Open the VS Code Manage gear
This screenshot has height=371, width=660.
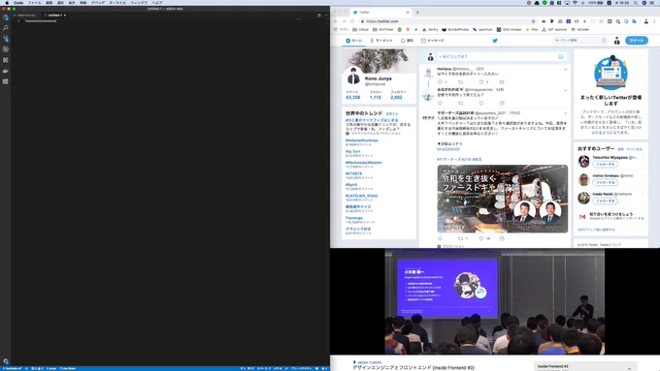coord(6,361)
